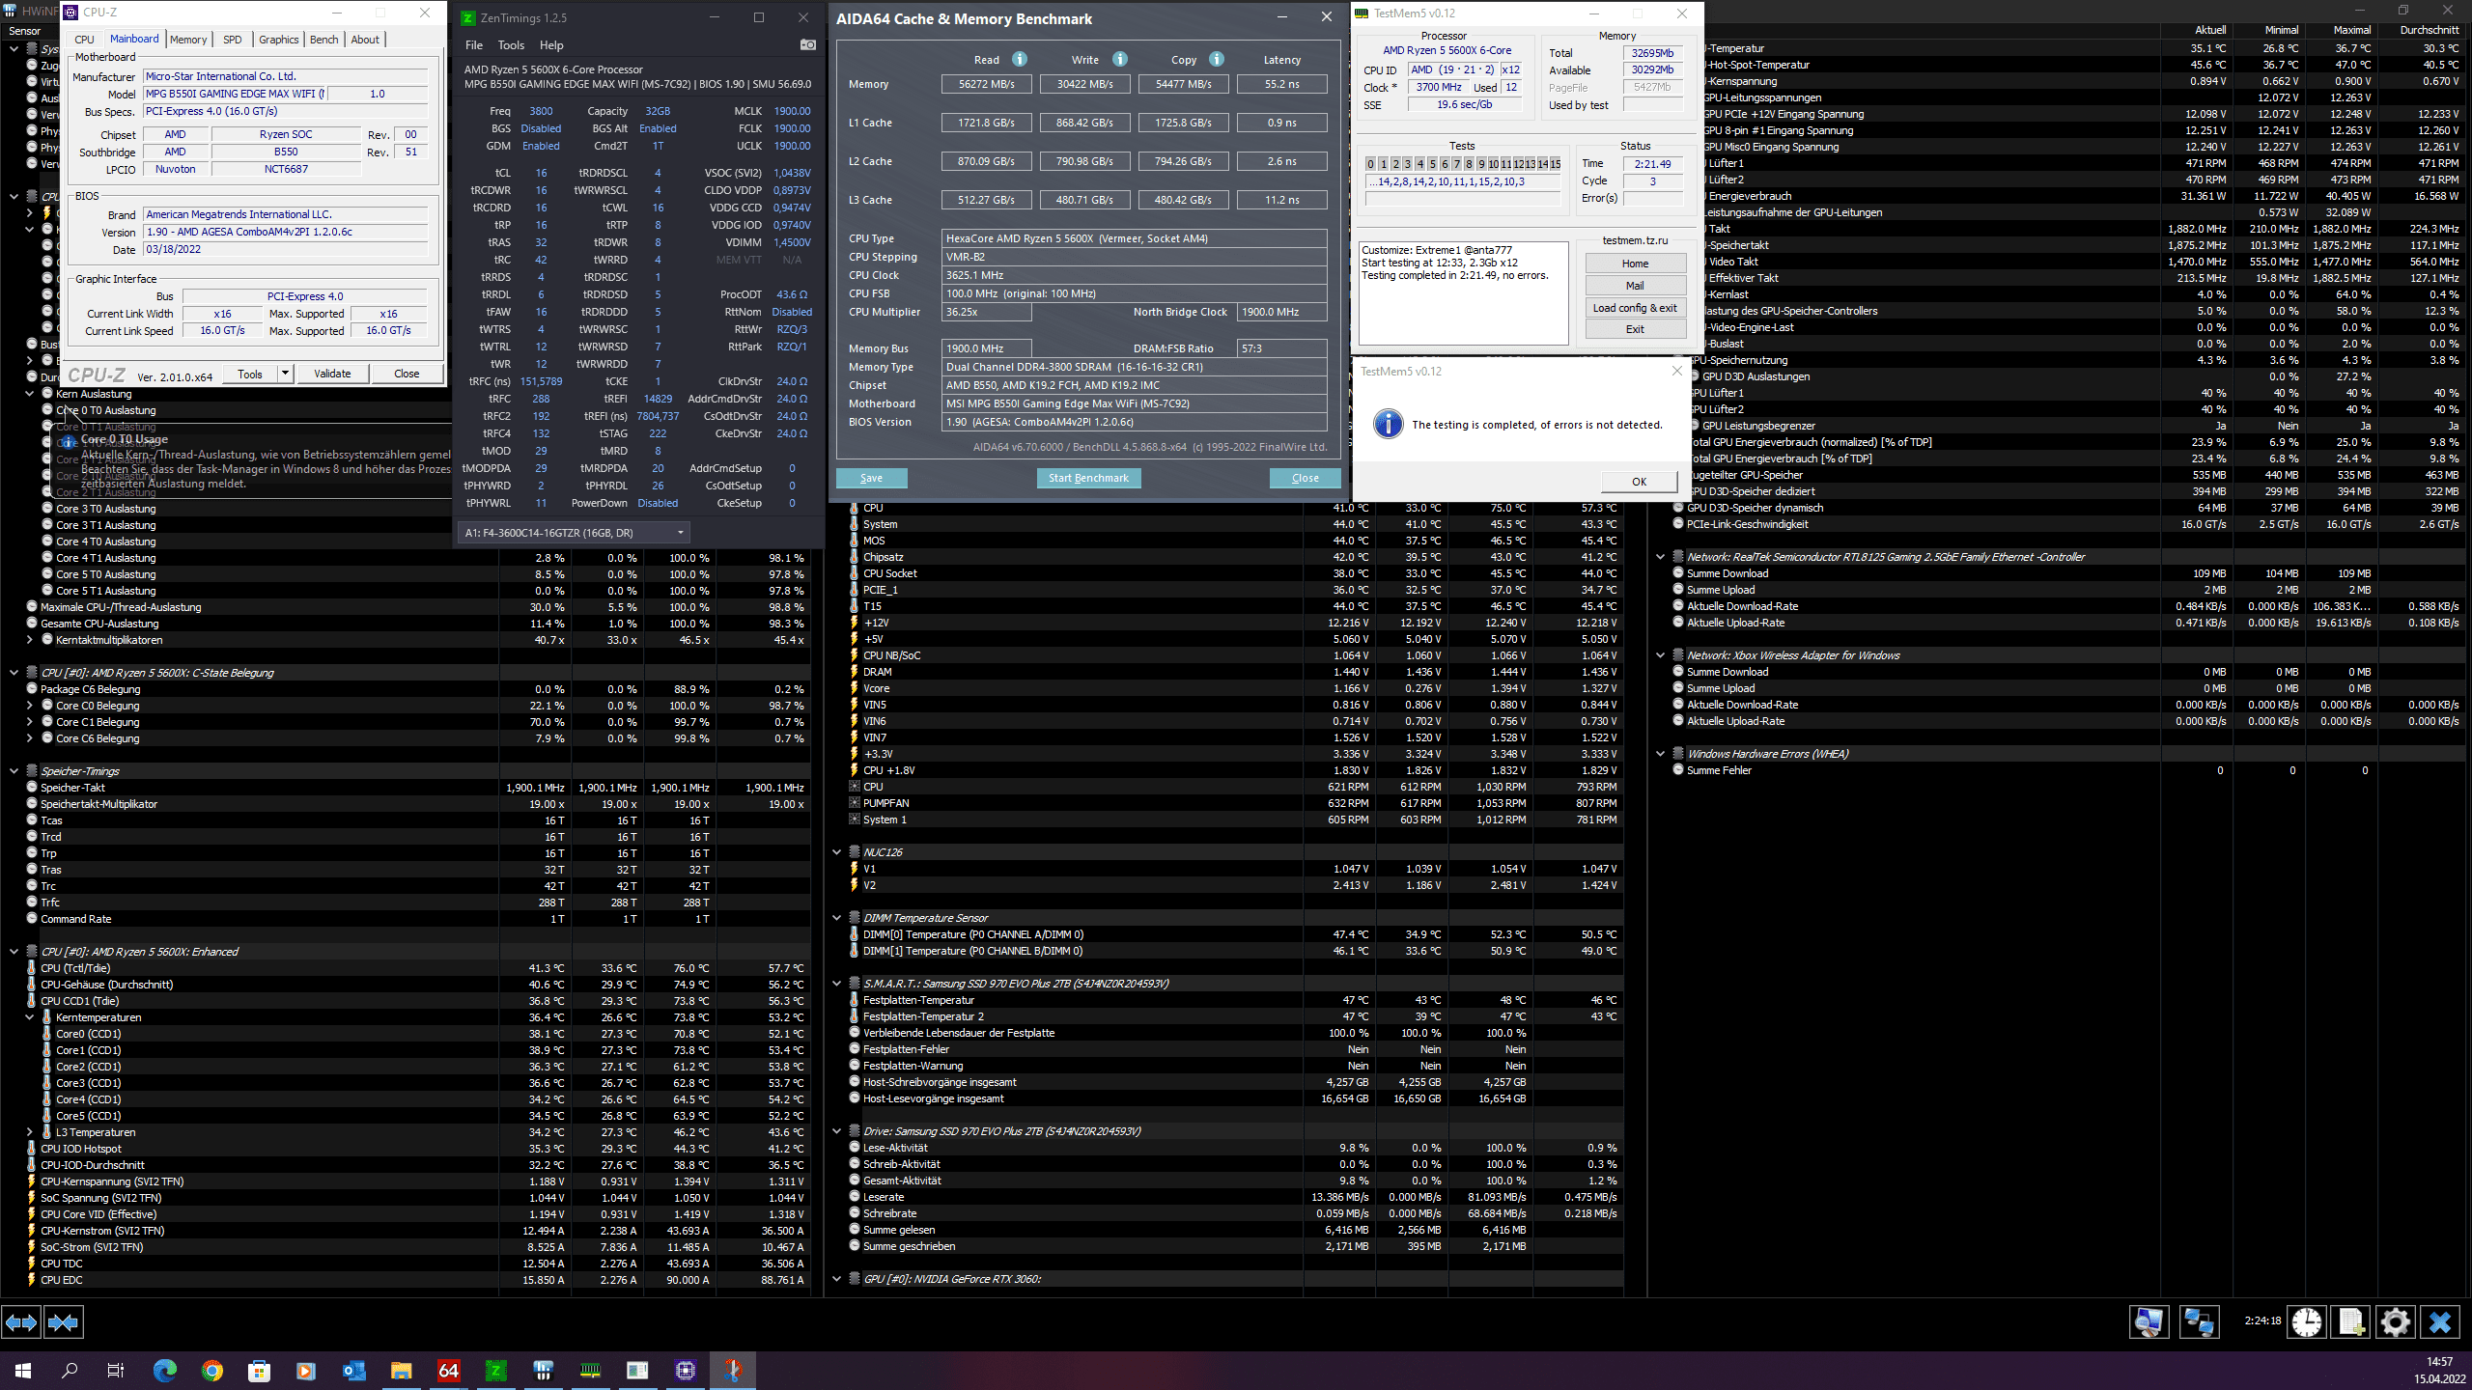Viewport: 2472px width, 1390px height.
Task: Click HWiNFO logging sheet-plus icon
Action: 2351,1321
